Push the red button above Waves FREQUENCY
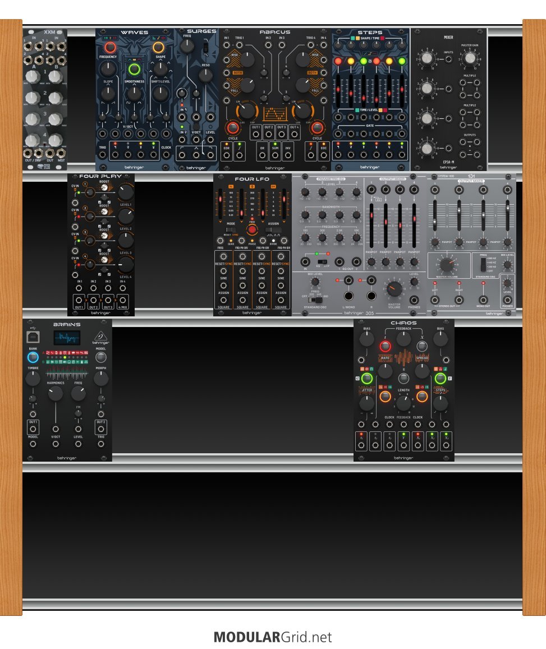Screen dimensions: 546x649 (110, 48)
